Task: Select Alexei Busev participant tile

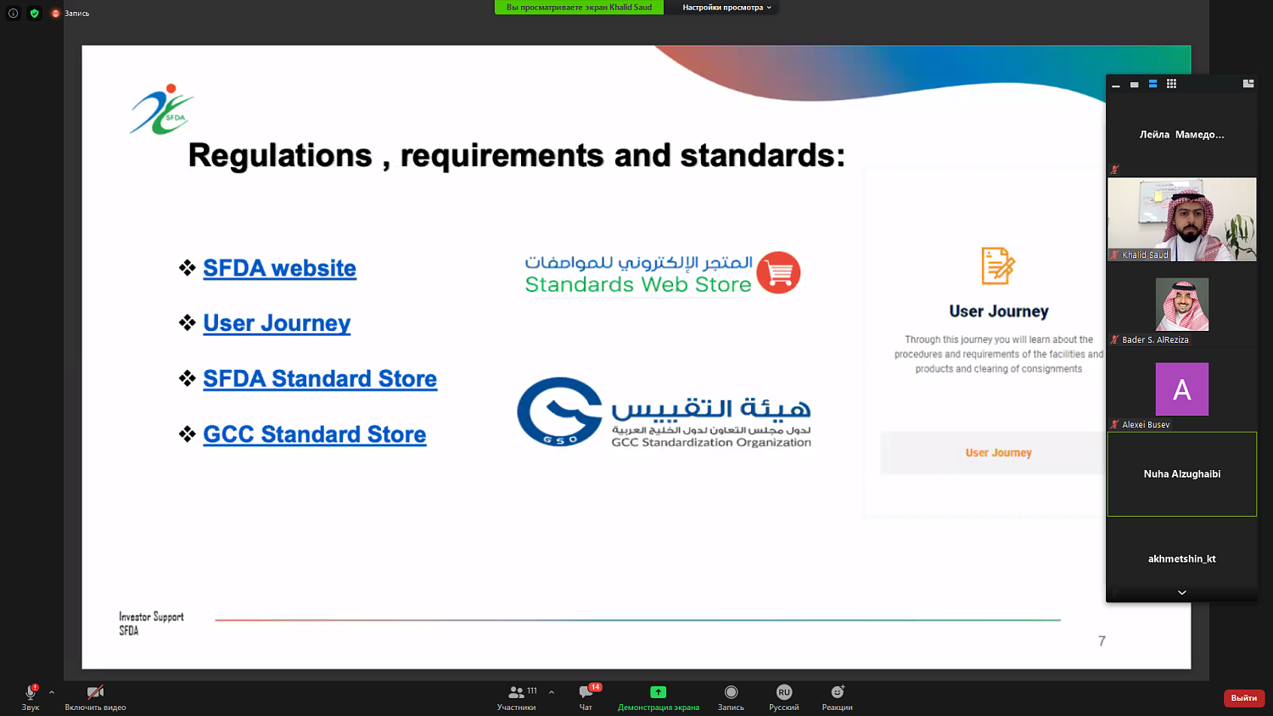Action: click(x=1182, y=389)
